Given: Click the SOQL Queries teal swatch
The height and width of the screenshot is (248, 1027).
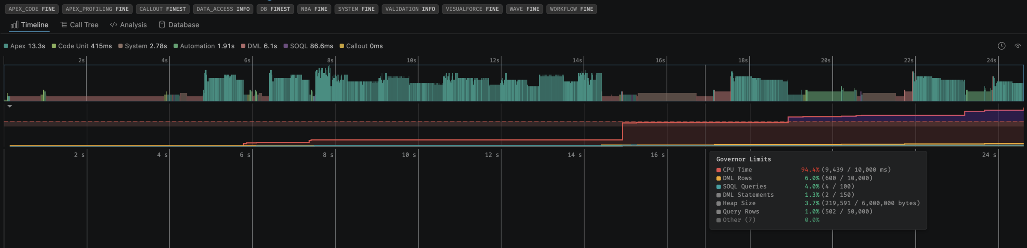Looking at the screenshot, I should 718,187.
